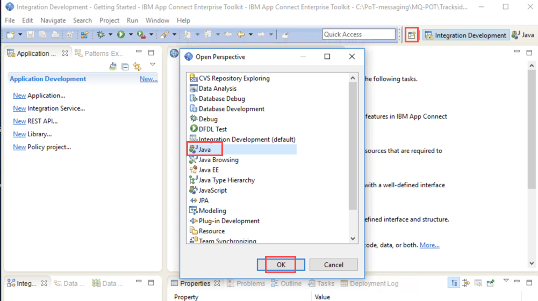This screenshot has width=538, height=301.
Task: Click the External Tools run icon
Action: pyautogui.click(x=141, y=34)
